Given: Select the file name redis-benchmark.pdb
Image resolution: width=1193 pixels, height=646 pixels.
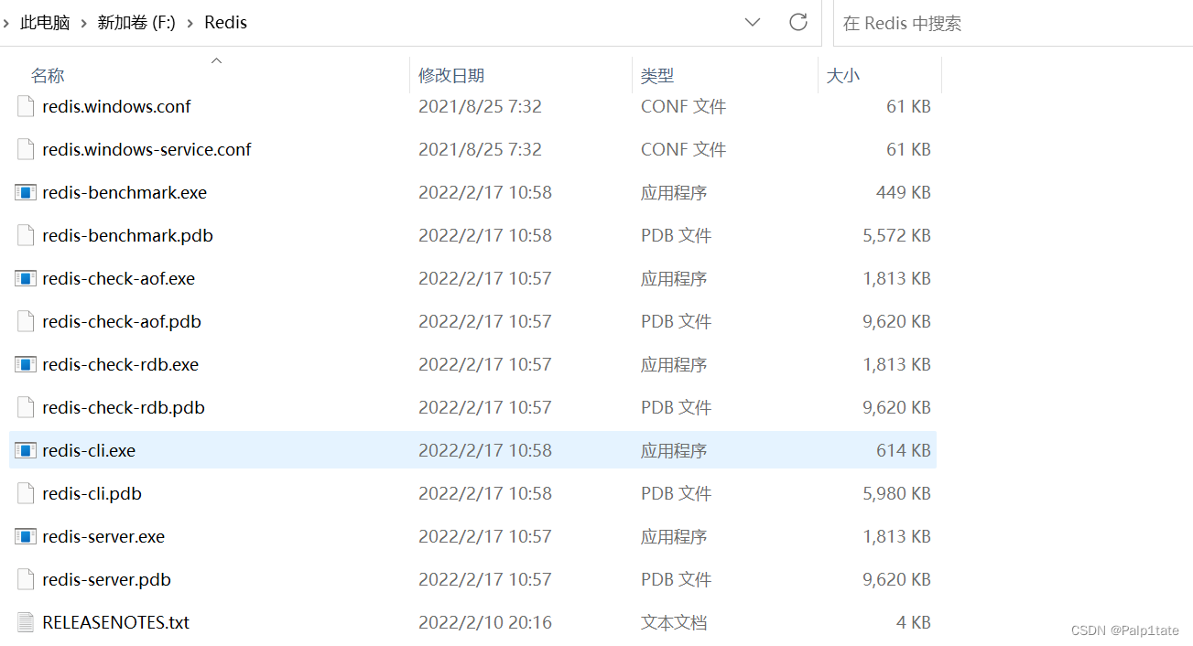Looking at the screenshot, I should (127, 235).
